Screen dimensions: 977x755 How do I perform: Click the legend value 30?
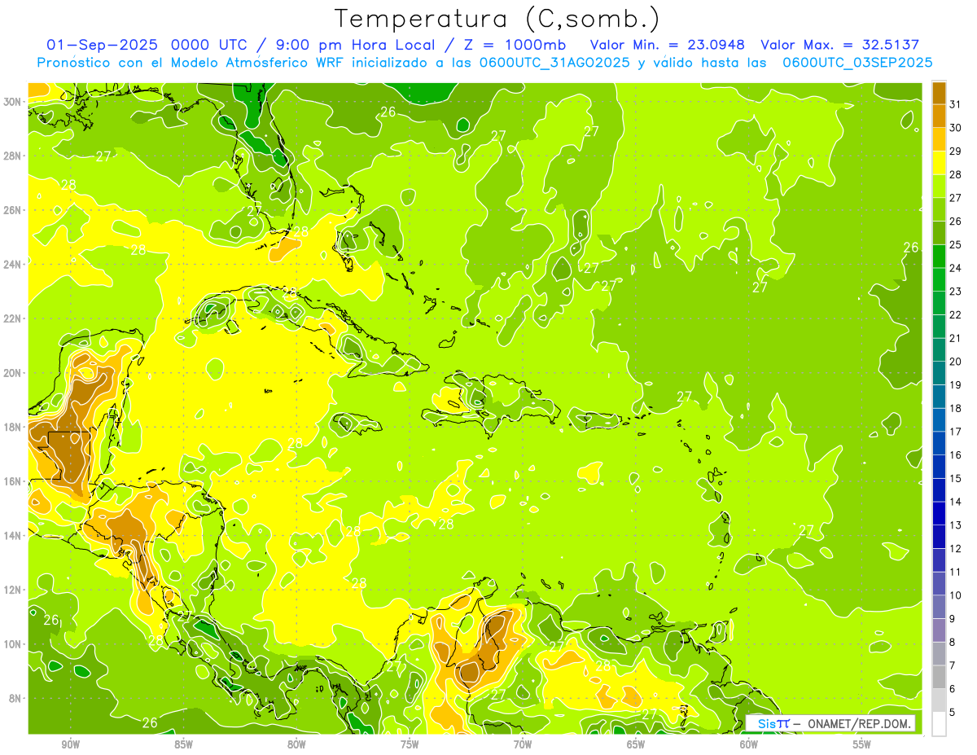coord(956,128)
